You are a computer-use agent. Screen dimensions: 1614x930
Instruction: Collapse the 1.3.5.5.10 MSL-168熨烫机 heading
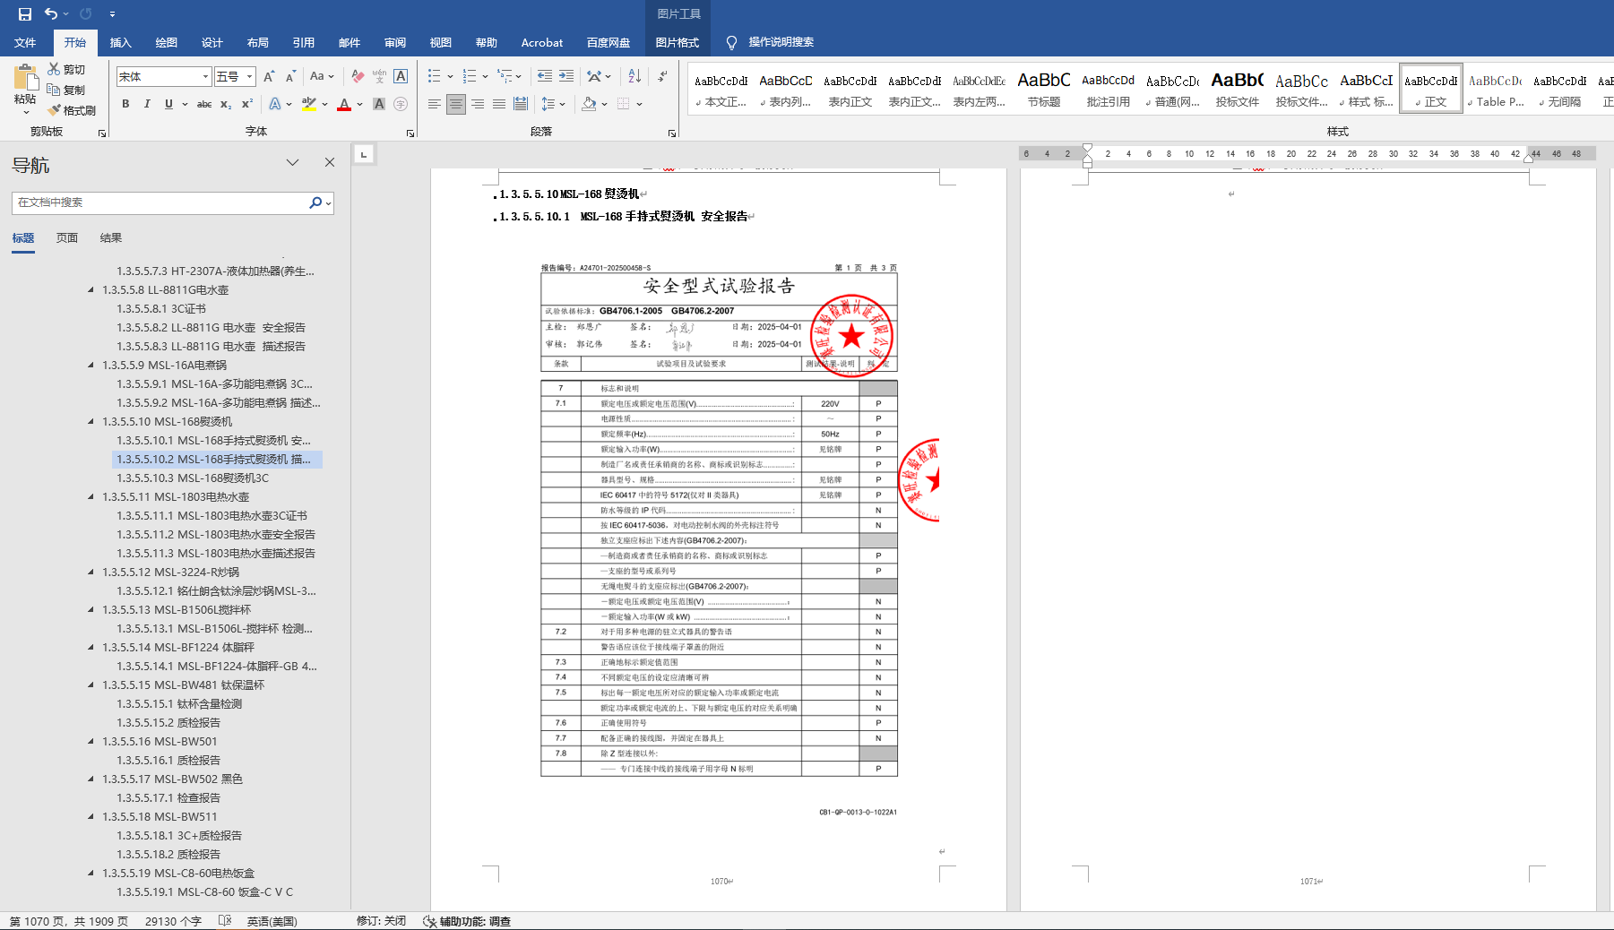click(91, 422)
